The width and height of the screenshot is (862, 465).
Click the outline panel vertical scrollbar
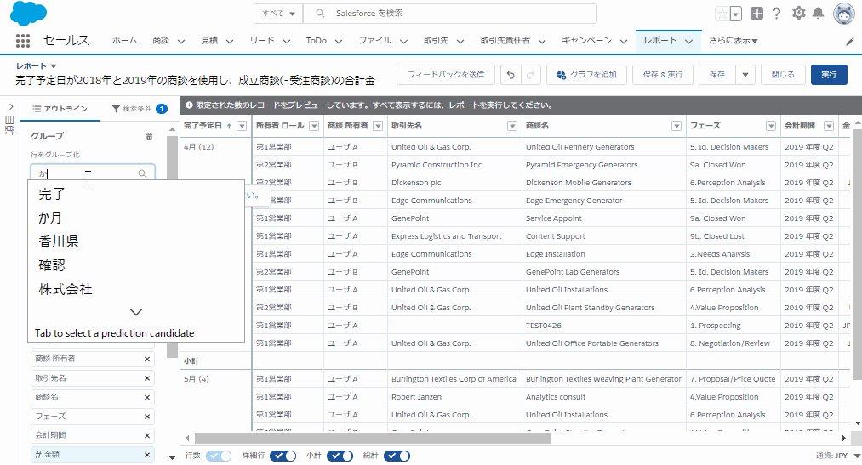172,247
